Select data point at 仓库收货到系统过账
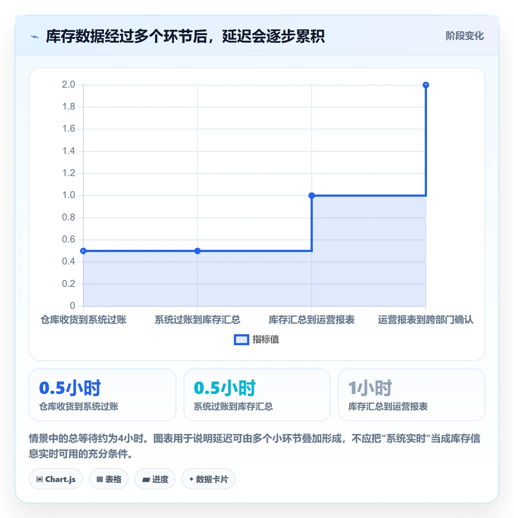Screen dimensions: 514x518 [x=83, y=251]
